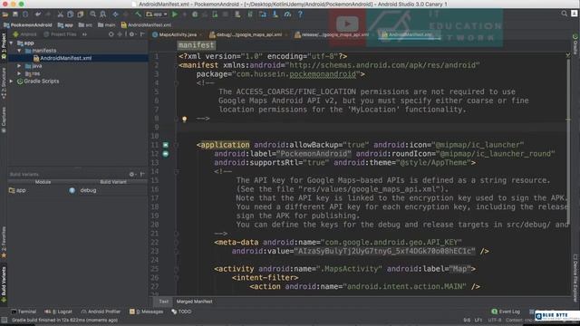Screen dimensions: 580x326
Task: Toggle the Favorites side panel
Action: pyautogui.click(x=4, y=243)
